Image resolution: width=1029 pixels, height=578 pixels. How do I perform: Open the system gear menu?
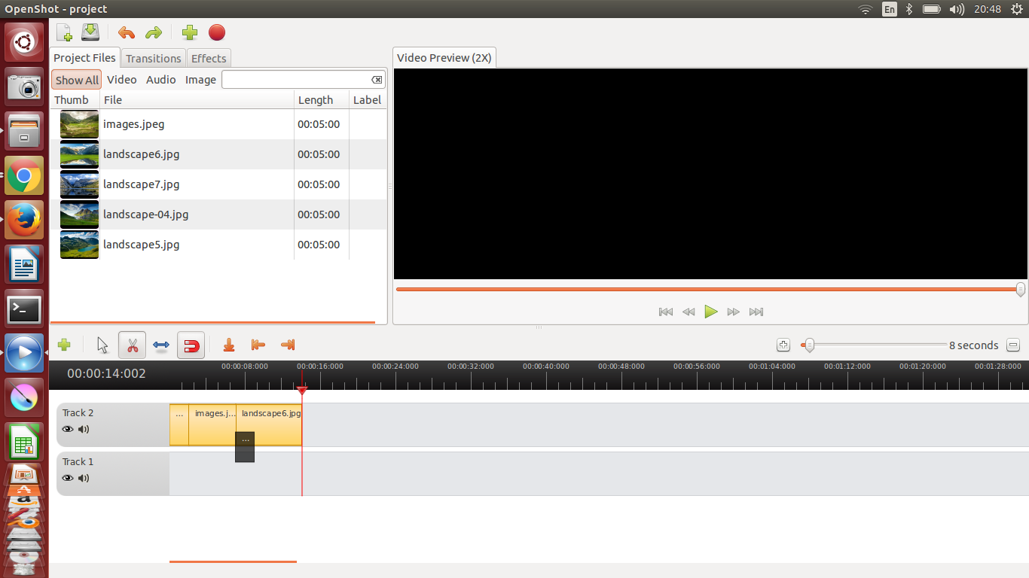coord(1017,9)
